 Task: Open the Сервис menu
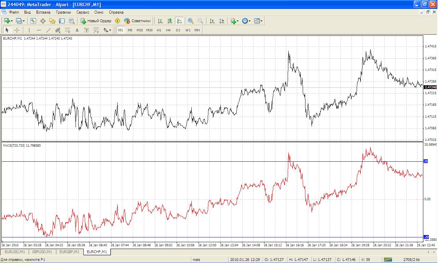[x=83, y=12]
